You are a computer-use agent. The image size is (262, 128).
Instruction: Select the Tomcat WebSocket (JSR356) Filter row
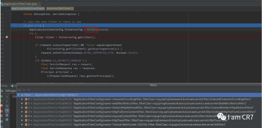(139, 125)
